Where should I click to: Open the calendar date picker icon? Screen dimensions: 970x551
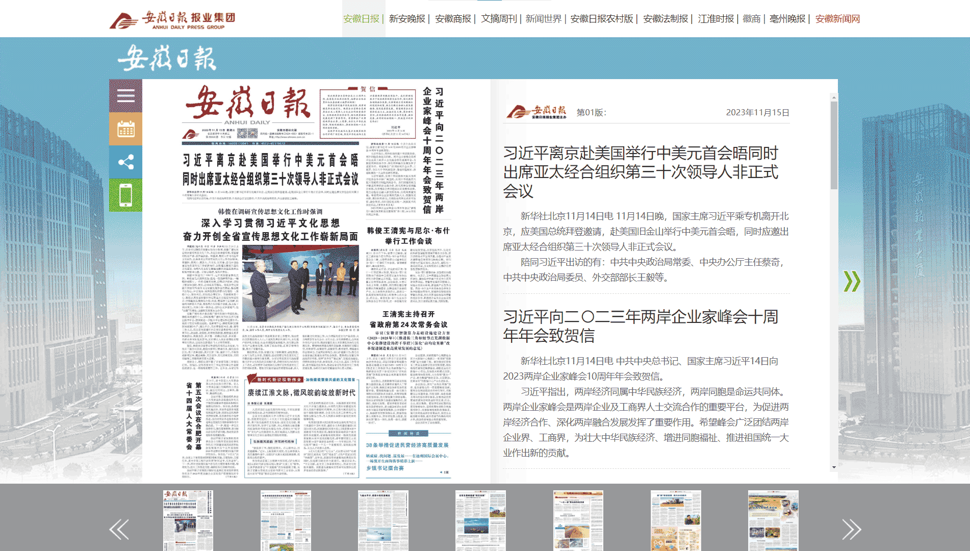[x=125, y=129]
